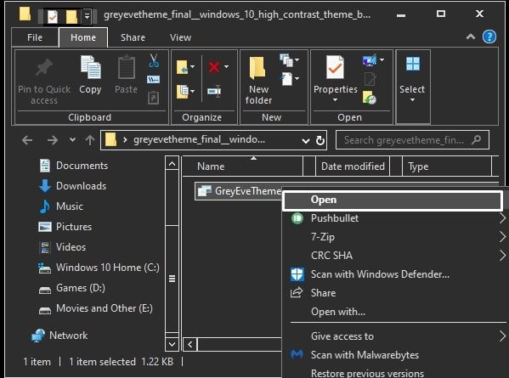The height and width of the screenshot is (378, 509).
Task: Click the search magnifier icon
Action: click(476, 140)
